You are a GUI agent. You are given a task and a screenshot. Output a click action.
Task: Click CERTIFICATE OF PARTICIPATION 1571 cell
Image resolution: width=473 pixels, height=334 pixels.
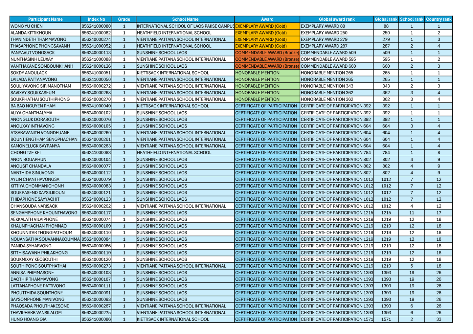[337, 319]
